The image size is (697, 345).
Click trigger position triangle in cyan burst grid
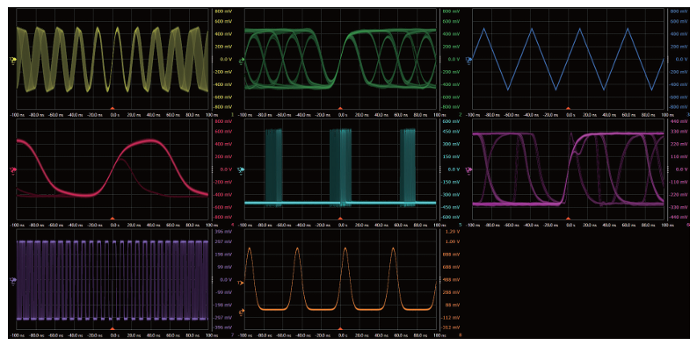(340, 219)
